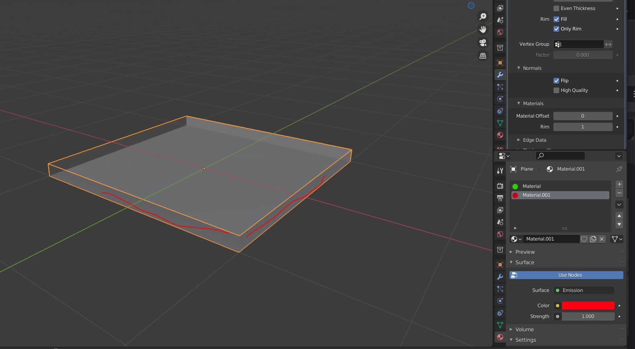The image size is (635, 349).
Task: Open the red emission Color swatch
Action: click(x=588, y=306)
